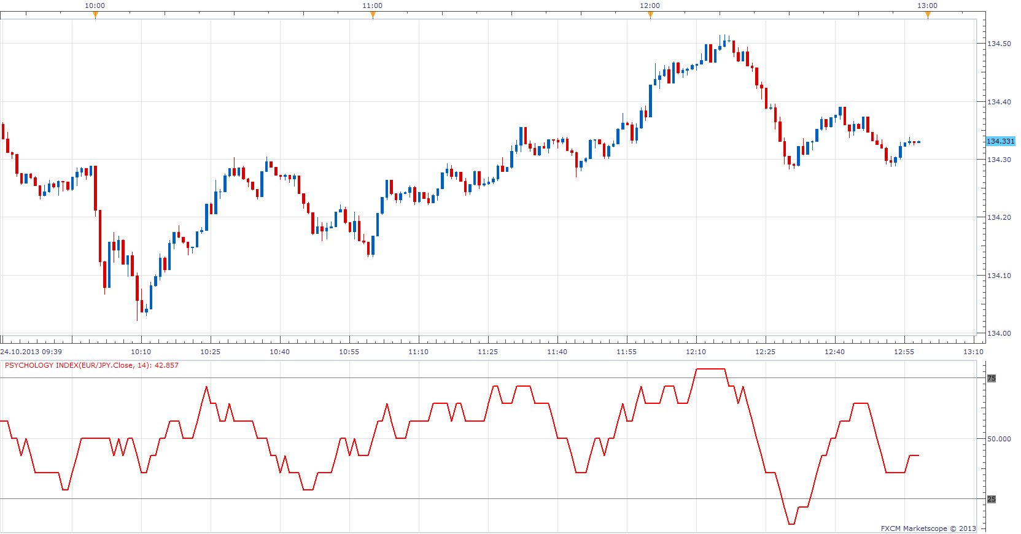1021x534 pixels.
Task: Click the Psychology Index indicator label
Action: coord(91,365)
